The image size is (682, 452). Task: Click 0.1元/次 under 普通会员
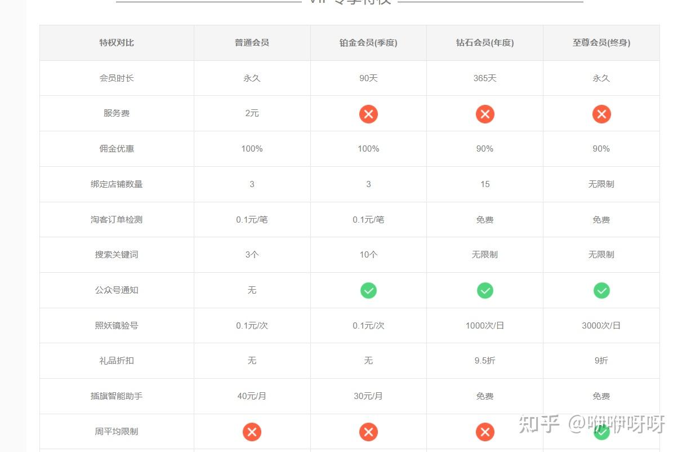pos(252,326)
